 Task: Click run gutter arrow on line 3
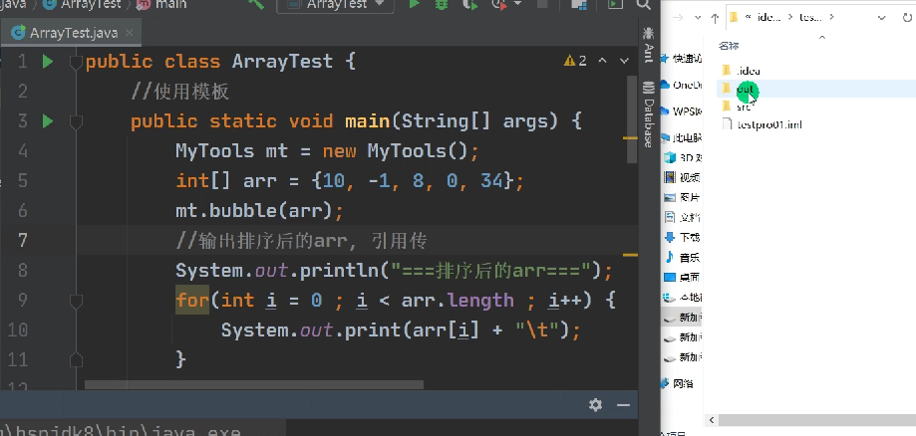(x=48, y=121)
